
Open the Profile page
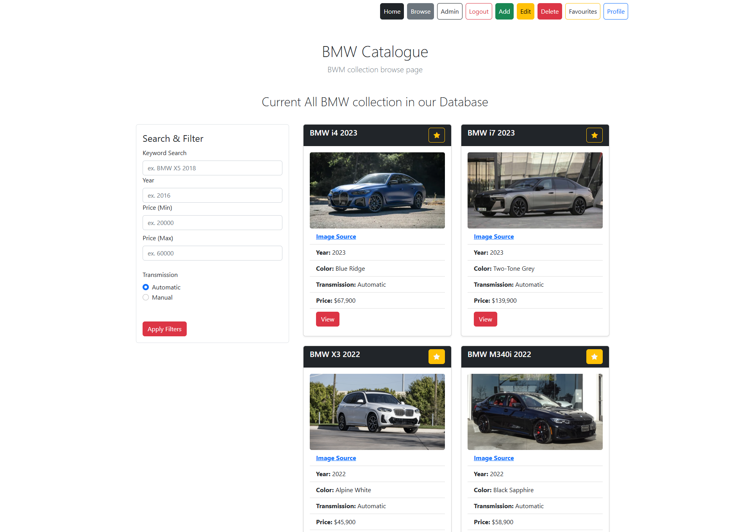pyautogui.click(x=616, y=11)
